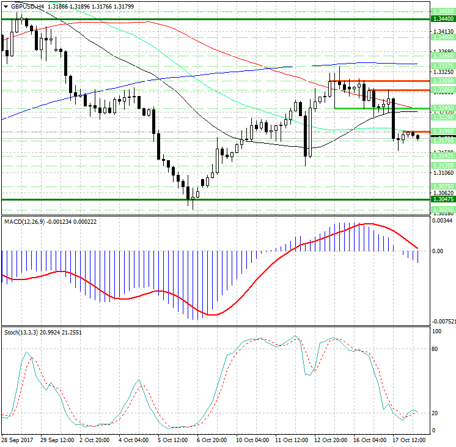Click the 16 Oct 04:00 time label
The image size is (456, 447).
[370, 440]
